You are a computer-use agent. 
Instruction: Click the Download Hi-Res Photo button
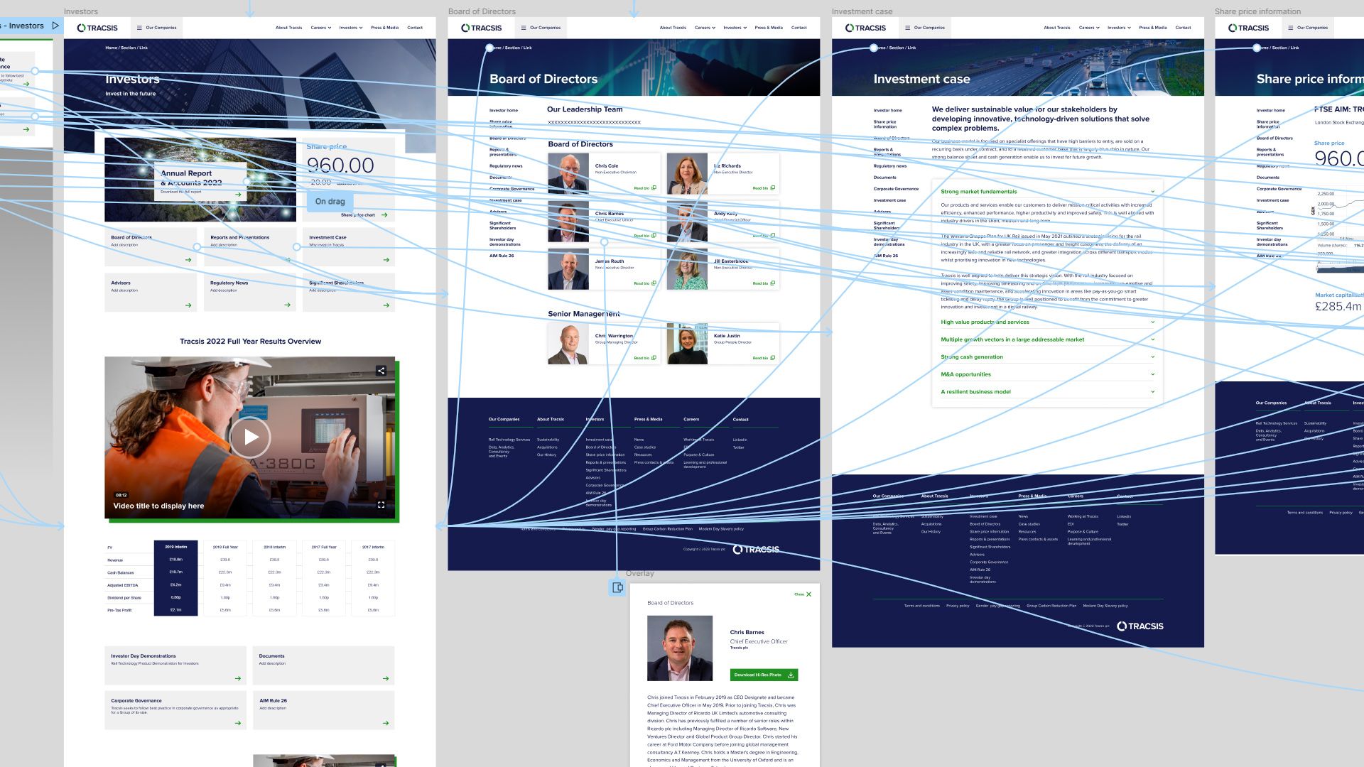pyautogui.click(x=764, y=675)
